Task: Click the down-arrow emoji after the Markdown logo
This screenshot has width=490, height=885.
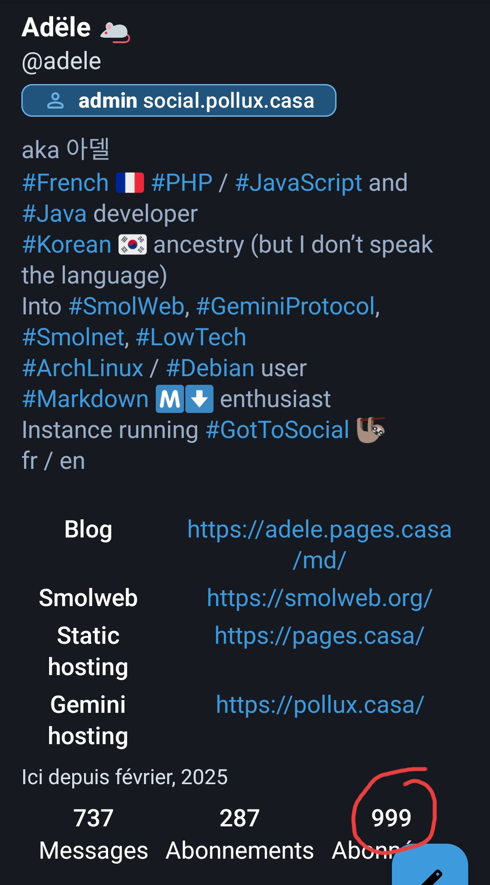Action: coord(198,398)
